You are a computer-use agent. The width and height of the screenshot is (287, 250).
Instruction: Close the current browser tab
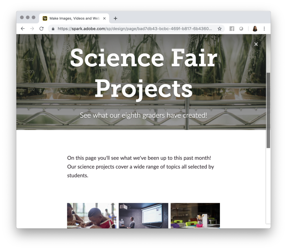104,18
